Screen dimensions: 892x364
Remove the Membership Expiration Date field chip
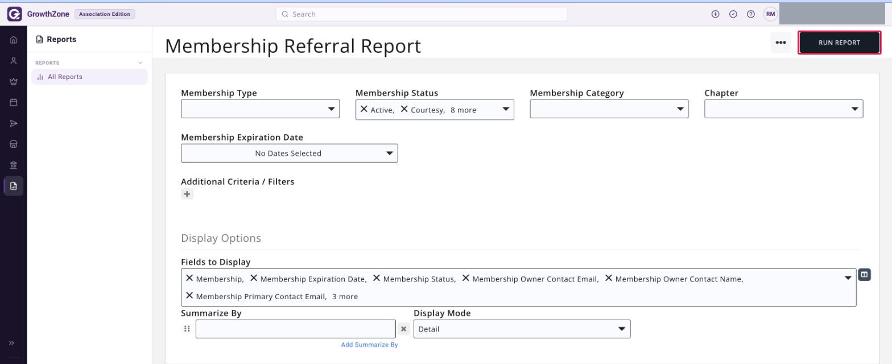pyautogui.click(x=254, y=278)
